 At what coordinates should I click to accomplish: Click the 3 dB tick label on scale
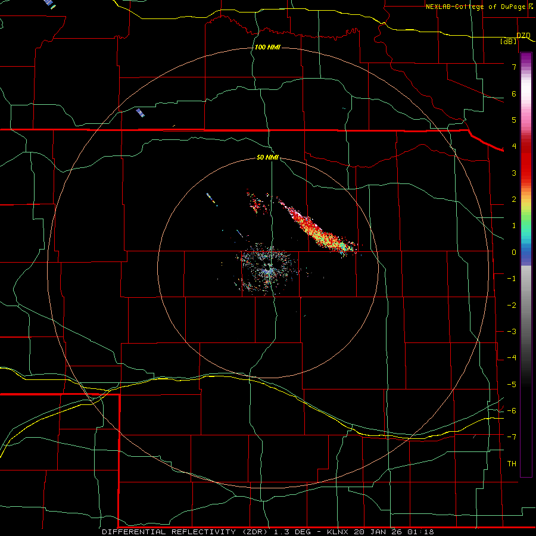click(514, 173)
